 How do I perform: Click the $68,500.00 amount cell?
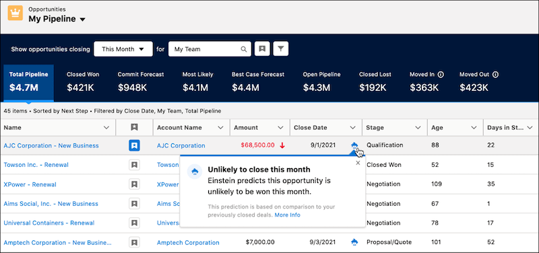[x=258, y=145]
